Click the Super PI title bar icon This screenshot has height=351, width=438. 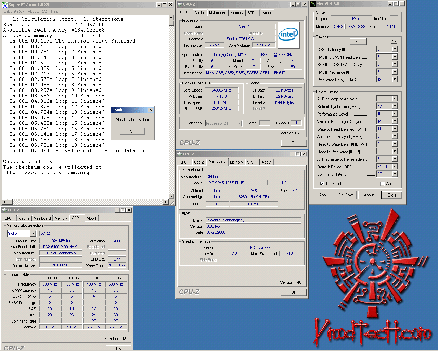point(5,4)
